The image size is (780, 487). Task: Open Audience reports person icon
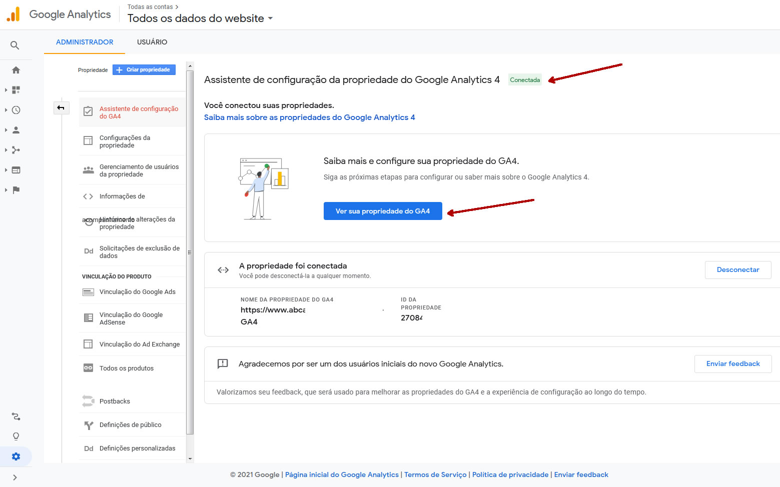tap(16, 130)
